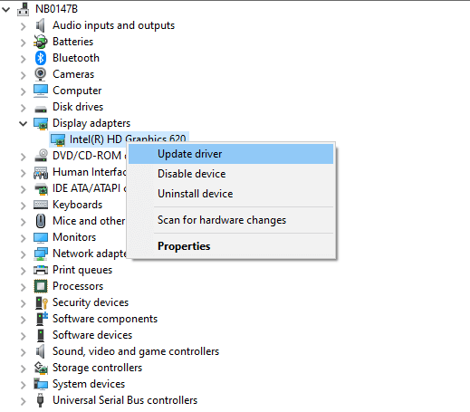This screenshot has width=470, height=412.
Task: Select the Processors label
Action: point(78,286)
